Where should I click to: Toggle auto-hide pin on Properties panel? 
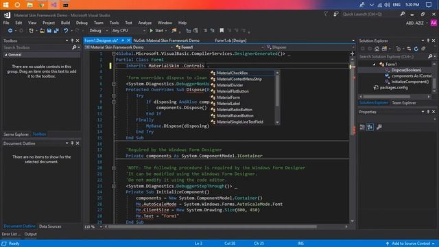(x=428, y=112)
